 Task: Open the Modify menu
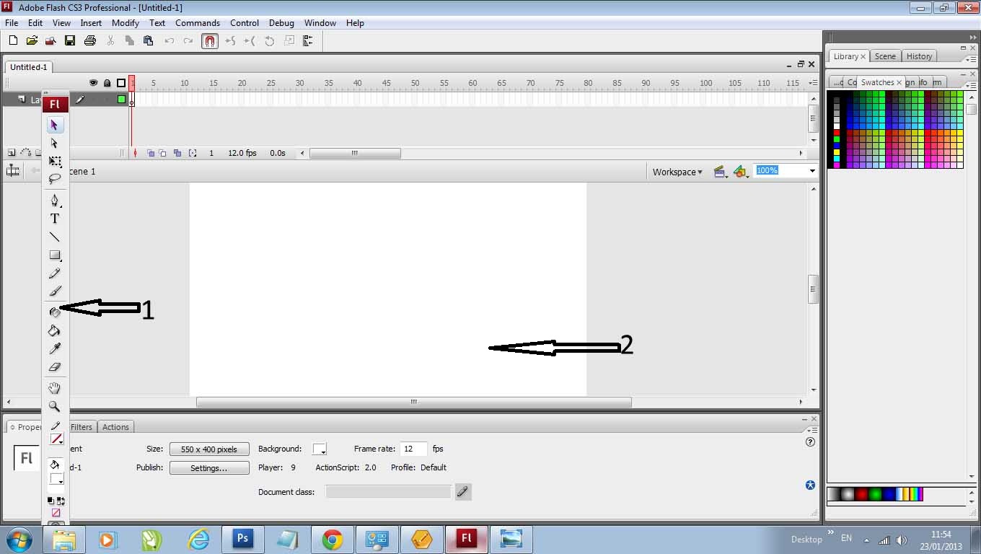click(x=126, y=23)
